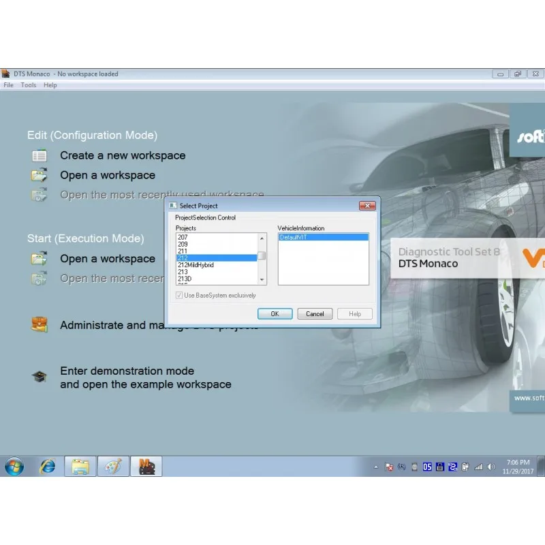This screenshot has width=545, height=545.
Task: Select project 209 in Projects list
Action: tap(217, 244)
